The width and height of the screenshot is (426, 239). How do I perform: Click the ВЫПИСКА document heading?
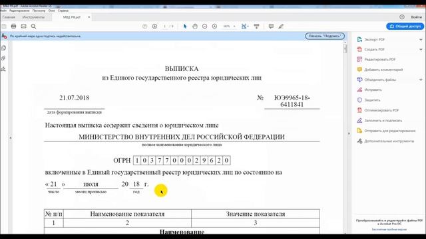[x=182, y=69]
